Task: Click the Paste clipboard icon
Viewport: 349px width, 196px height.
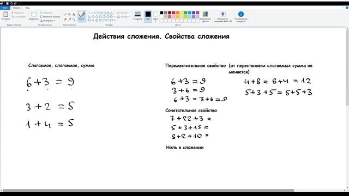Action: coord(6,14)
